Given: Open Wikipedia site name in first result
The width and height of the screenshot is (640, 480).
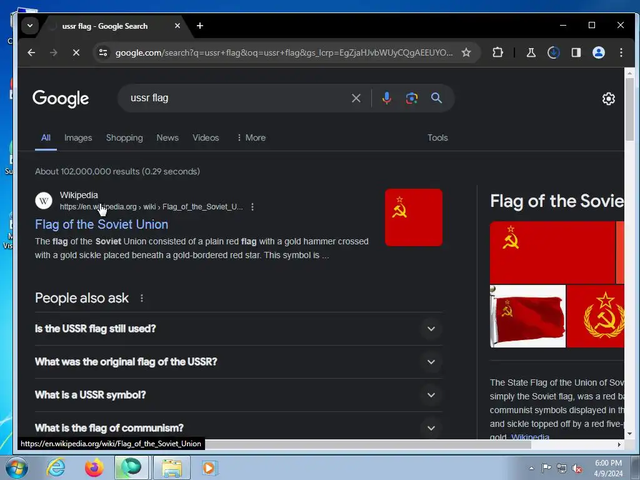Looking at the screenshot, I should tap(79, 195).
